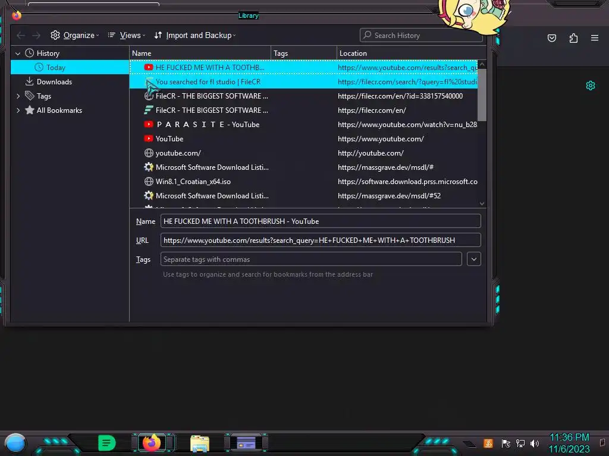Image resolution: width=609 pixels, height=456 pixels.
Task: Focus the Search History field
Action: 421,35
